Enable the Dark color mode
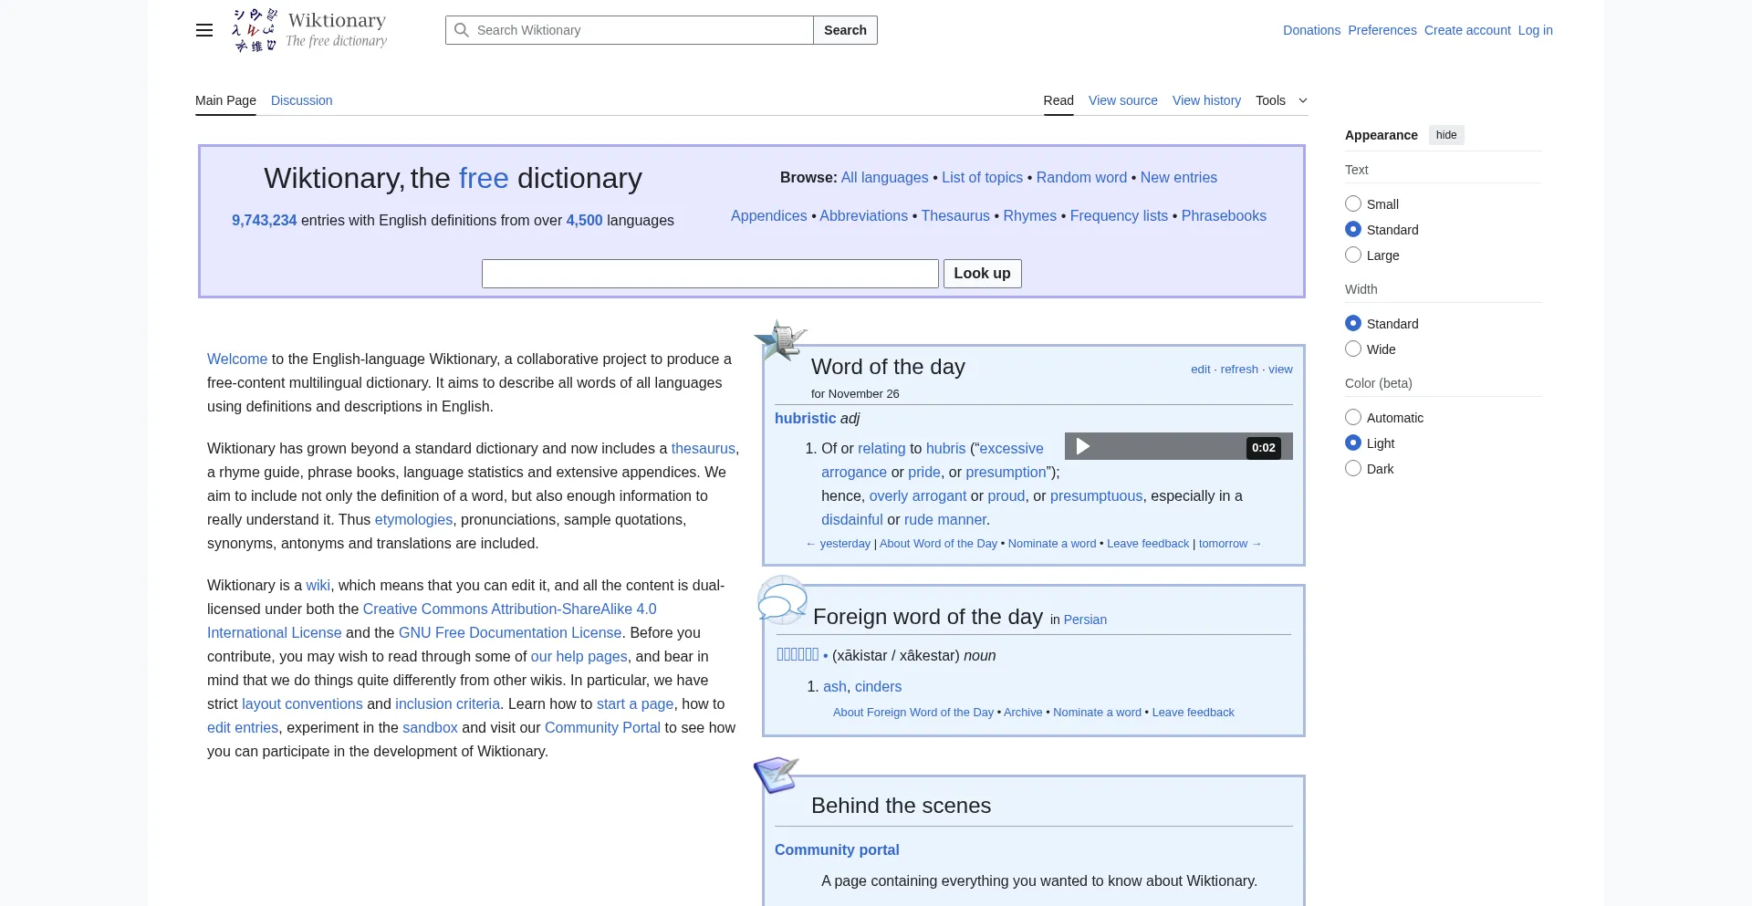The width and height of the screenshot is (1752, 906). point(1353,469)
